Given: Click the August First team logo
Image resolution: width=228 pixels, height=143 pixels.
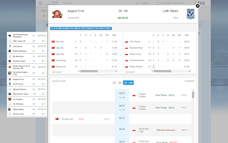Looking at the screenshot, I should [x=57, y=14].
